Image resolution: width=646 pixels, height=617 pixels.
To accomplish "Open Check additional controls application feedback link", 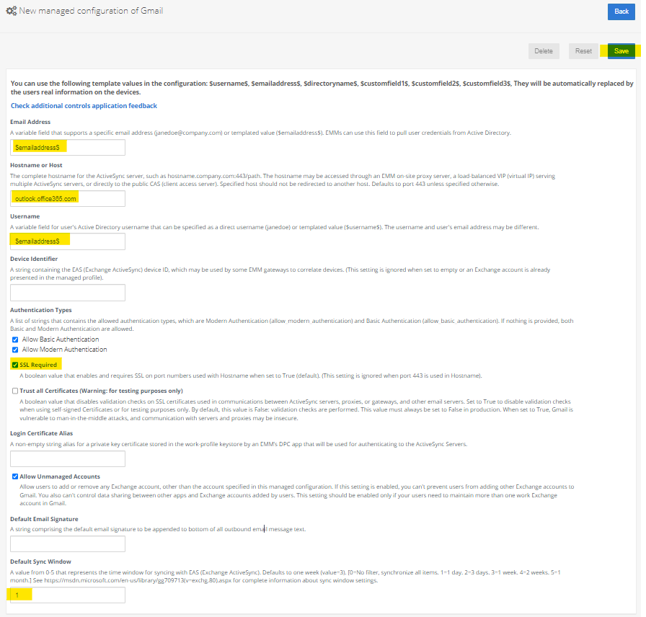I will [84, 106].
